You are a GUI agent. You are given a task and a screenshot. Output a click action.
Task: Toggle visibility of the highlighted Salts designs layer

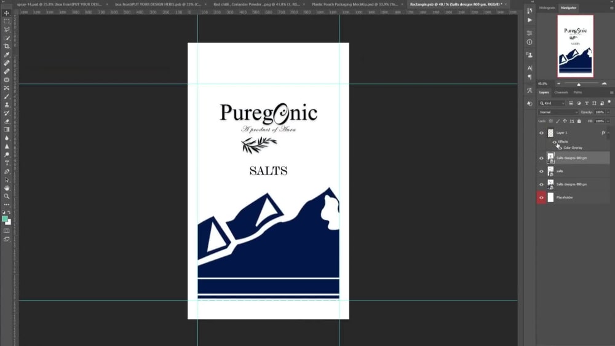(x=541, y=159)
